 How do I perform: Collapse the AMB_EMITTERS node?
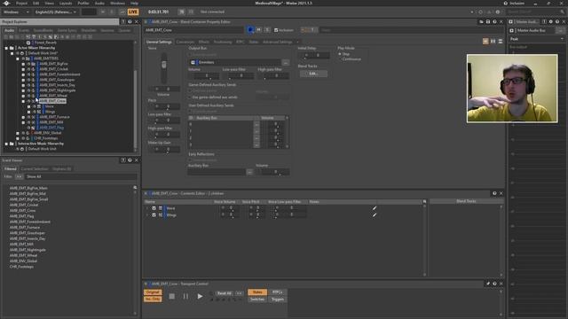(x=18, y=58)
